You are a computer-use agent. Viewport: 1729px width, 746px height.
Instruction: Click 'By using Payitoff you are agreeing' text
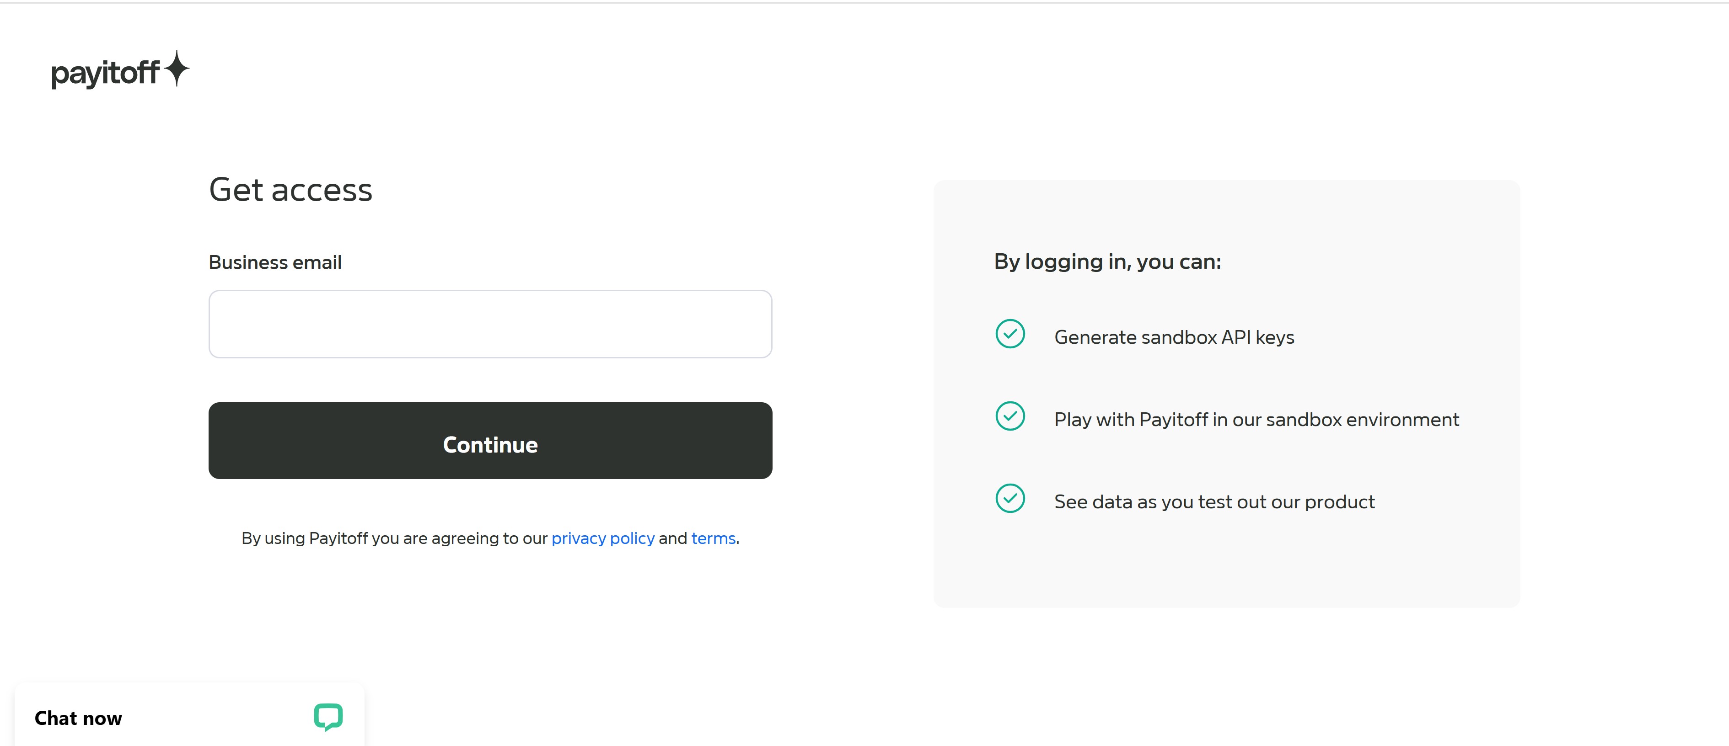click(x=395, y=539)
